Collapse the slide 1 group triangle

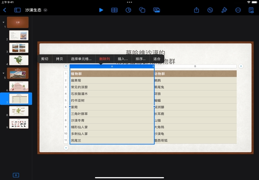(x=3, y=22)
